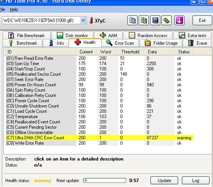Select the Spin Retry Count row
213x187 pixels.
[100, 90]
